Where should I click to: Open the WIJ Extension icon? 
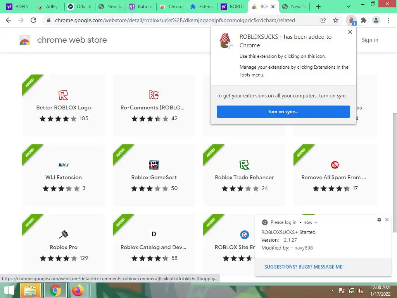[x=64, y=165]
